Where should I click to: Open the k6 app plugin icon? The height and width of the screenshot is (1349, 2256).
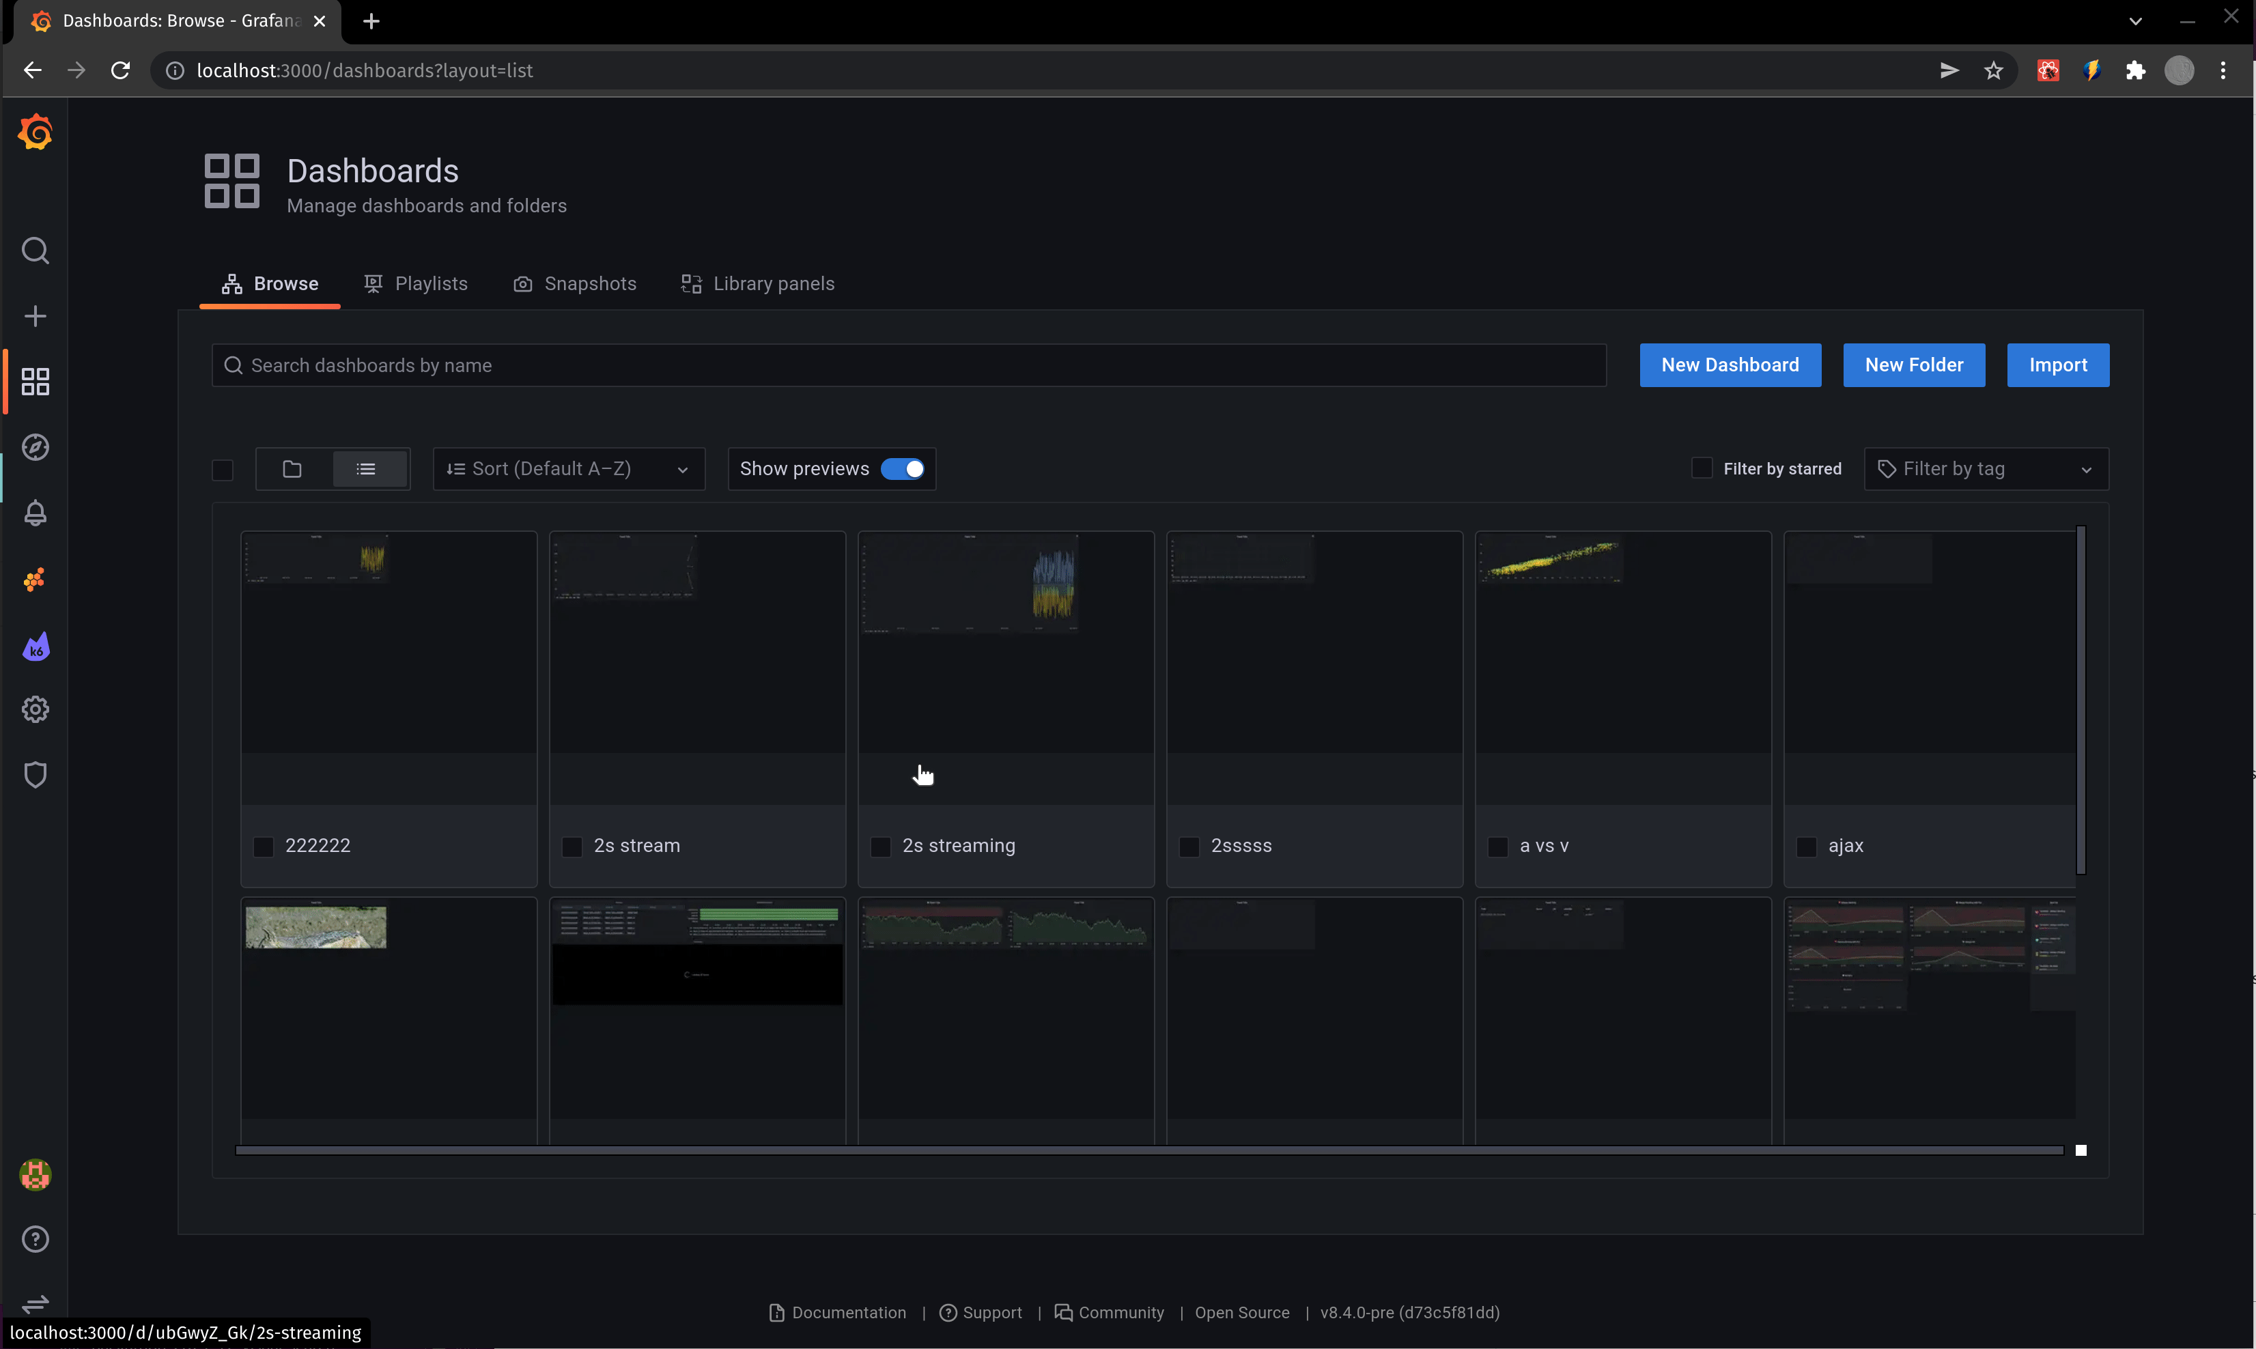pyautogui.click(x=35, y=647)
